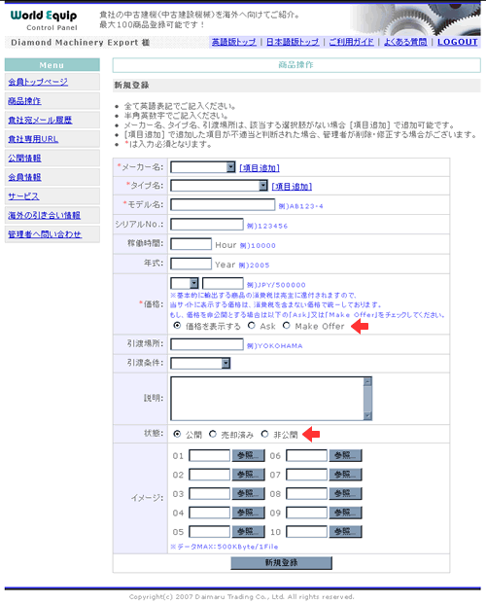Click 参照 button for image 07
This screenshot has height=603, width=486.
pos(345,475)
